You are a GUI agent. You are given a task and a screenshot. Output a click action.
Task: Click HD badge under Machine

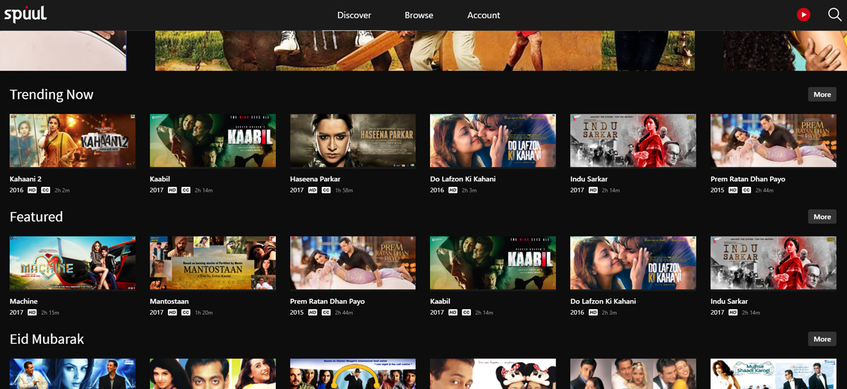point(32,313)
